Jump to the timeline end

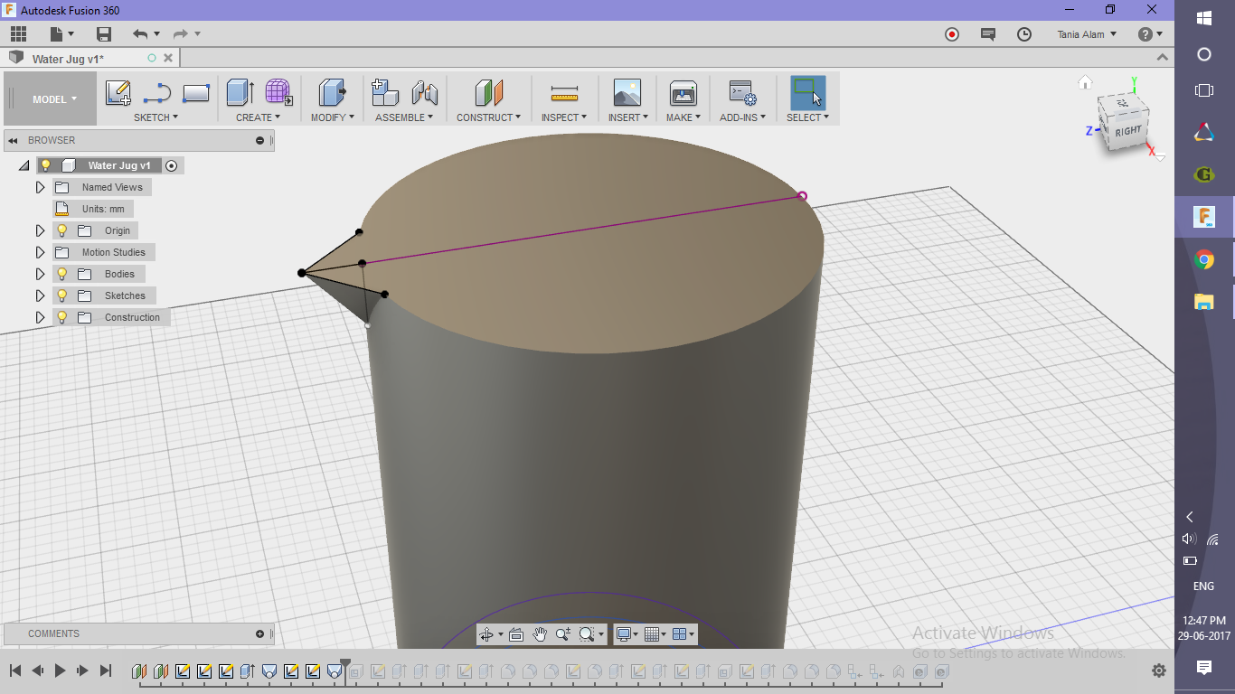coord(106,671)
